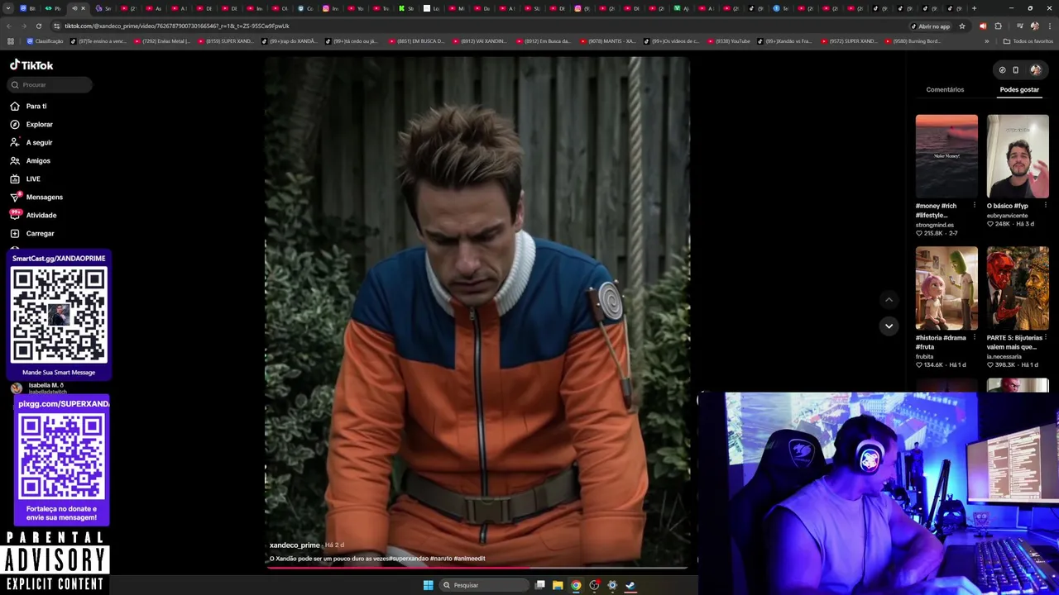Open more options for #historia #drama video
Image resolution: width=1059 pixels, height=595 pixels.
(974, 338)
